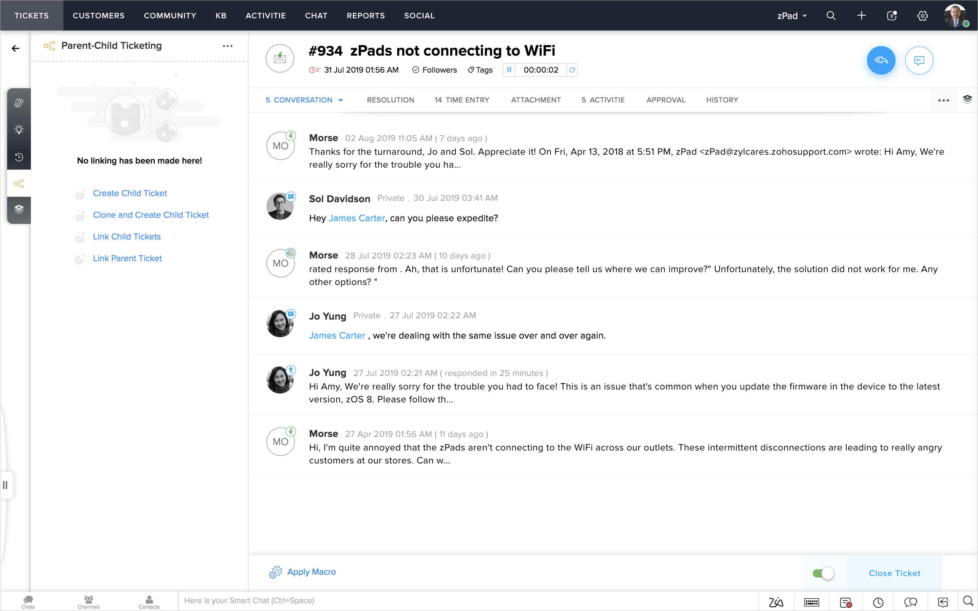
Task: Open the lightbulb suggestions in sidebar
Action: click(x=19, y=130)
